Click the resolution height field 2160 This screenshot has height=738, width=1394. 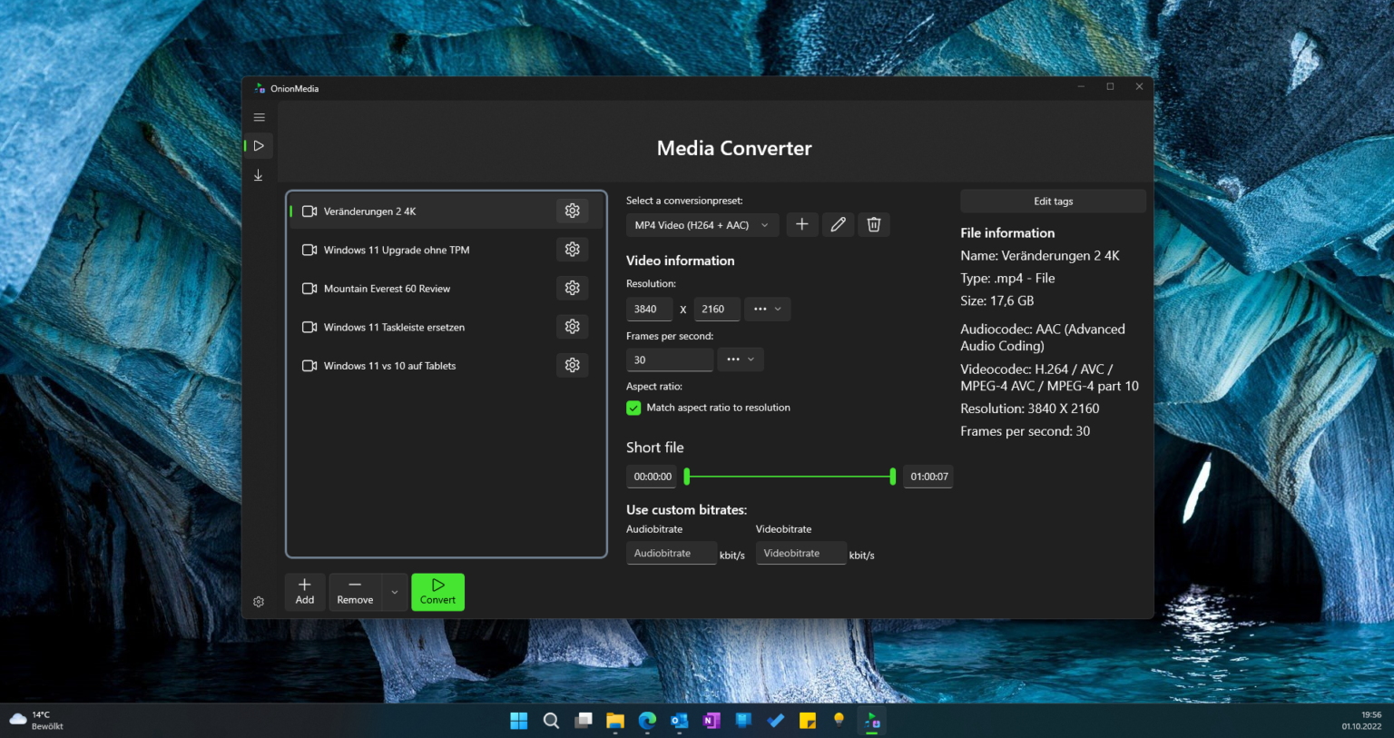coord(717,310)
